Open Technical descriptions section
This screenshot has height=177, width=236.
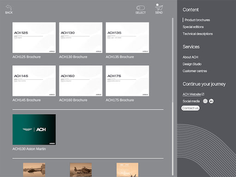(198, 34)
